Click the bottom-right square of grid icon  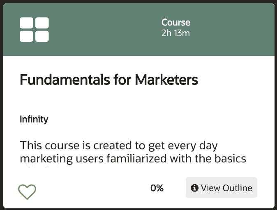pyautogui.click(x=42, y=37)
